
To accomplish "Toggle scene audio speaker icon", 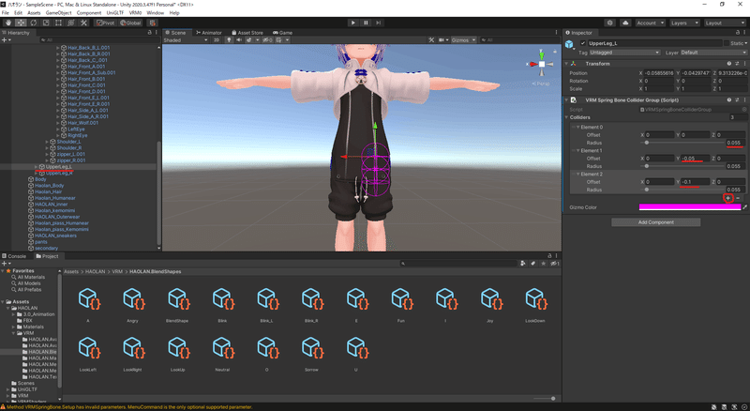I will point(239,40).
